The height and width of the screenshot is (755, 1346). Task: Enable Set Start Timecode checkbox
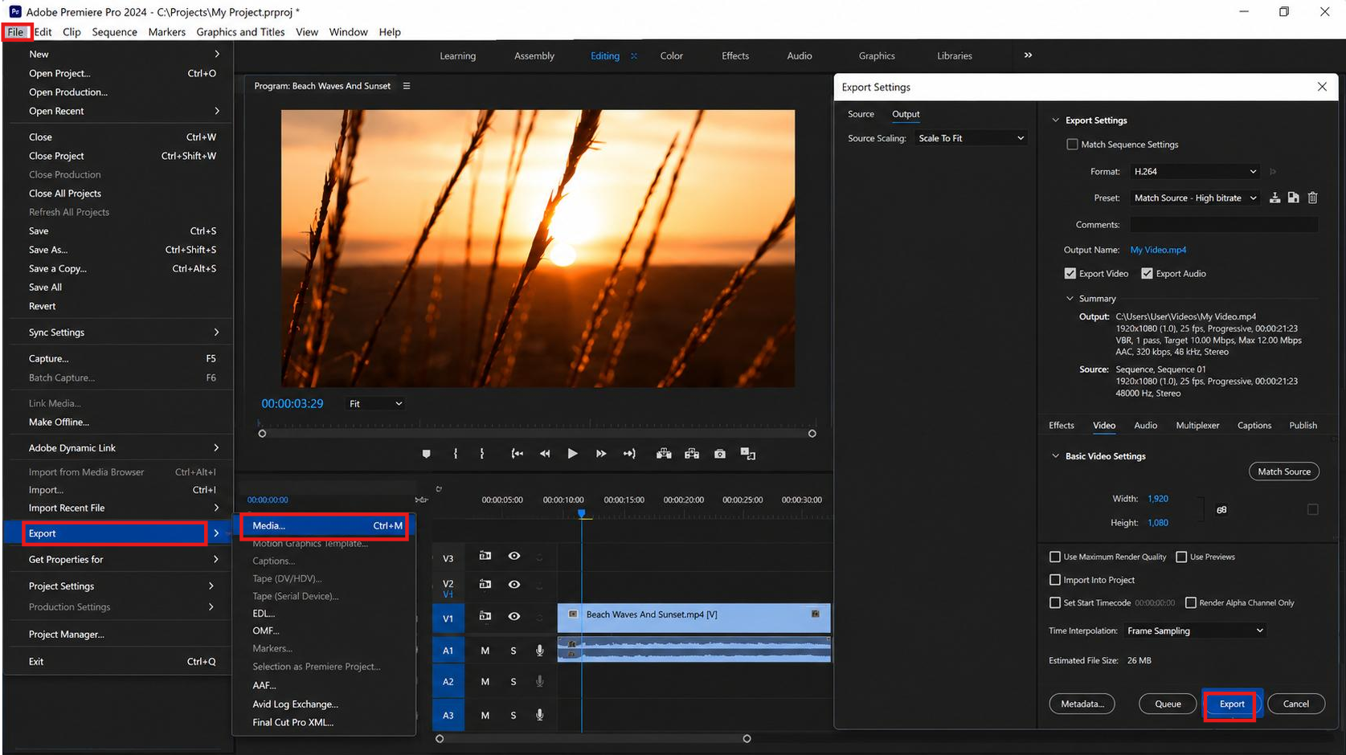[x=1055, y=602]
